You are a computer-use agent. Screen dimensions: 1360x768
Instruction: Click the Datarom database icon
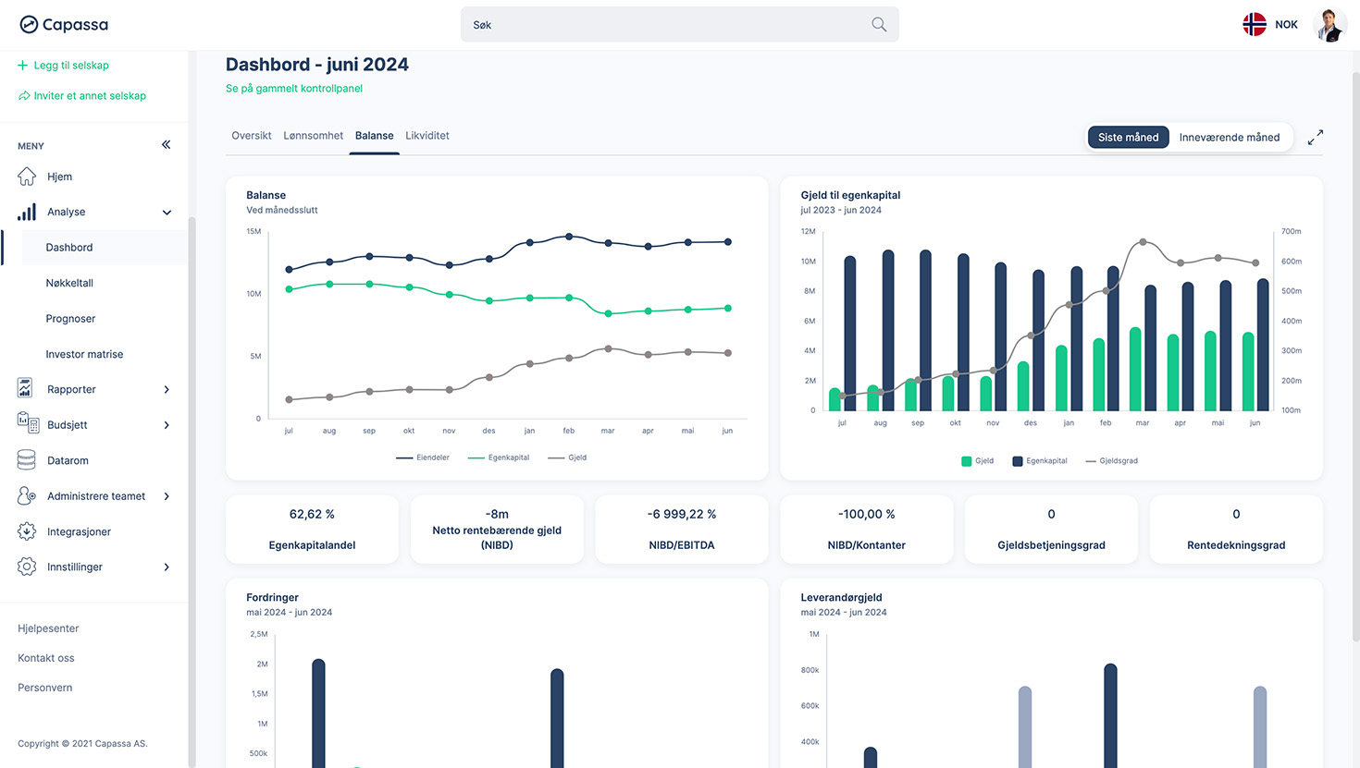pyautogui.click(x=27, y=459)
